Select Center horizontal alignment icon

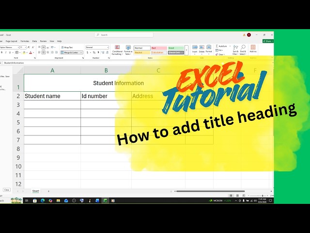coord(44,52)
